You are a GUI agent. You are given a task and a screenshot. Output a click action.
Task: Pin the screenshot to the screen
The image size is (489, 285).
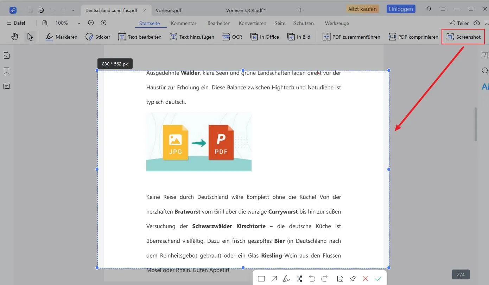pyautogui.click(x=353, y=279)
